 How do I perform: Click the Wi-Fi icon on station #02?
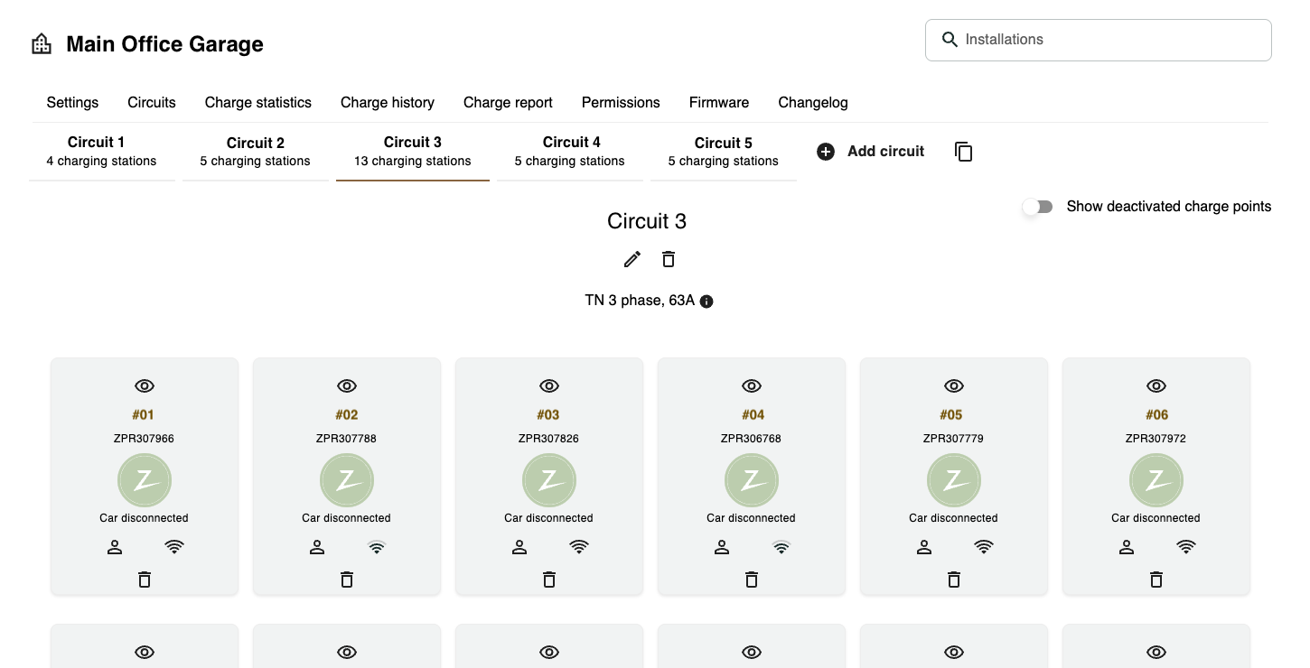(377, 547)
